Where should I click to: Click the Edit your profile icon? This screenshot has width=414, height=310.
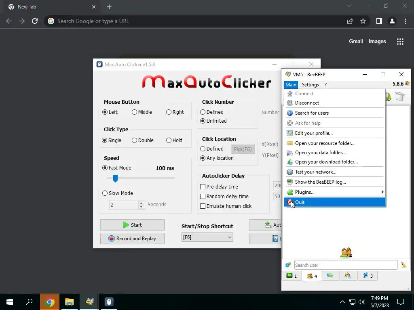[289, 133]
